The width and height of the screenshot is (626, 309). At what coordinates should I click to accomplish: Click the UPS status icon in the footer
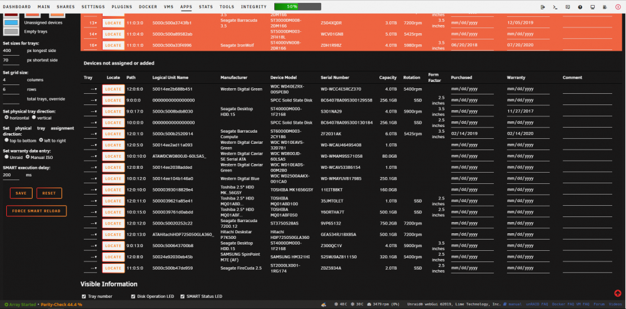pyautogui.click(x=324, y=305)
